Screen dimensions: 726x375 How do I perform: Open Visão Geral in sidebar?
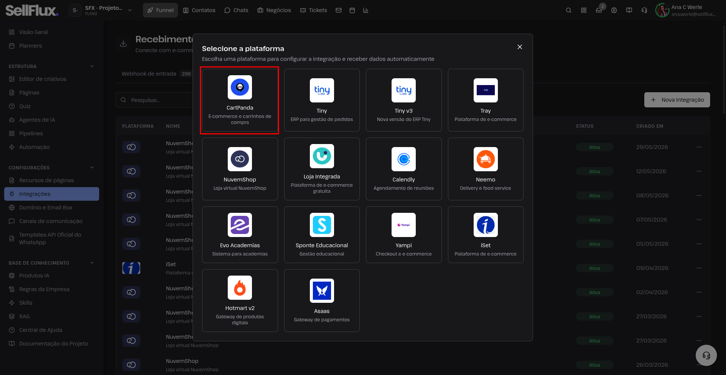51,32
